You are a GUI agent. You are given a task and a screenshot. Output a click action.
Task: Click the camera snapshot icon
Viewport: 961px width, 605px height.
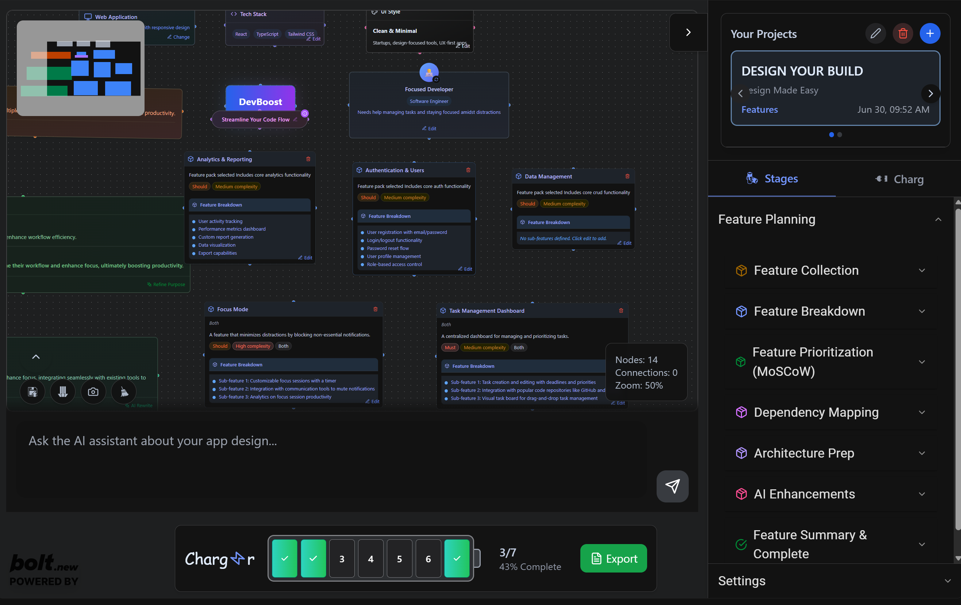pyautogui.click(x=93, y=392)
